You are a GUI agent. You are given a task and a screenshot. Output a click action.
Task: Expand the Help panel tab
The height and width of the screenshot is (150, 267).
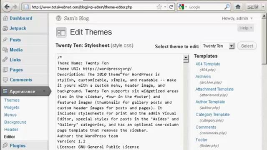(x=246, y=28)
